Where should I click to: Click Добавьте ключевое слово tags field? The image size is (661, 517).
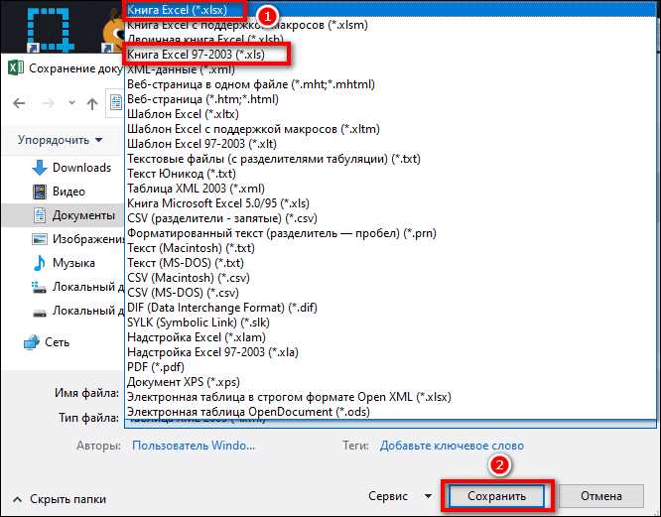[x=452, y=446]
